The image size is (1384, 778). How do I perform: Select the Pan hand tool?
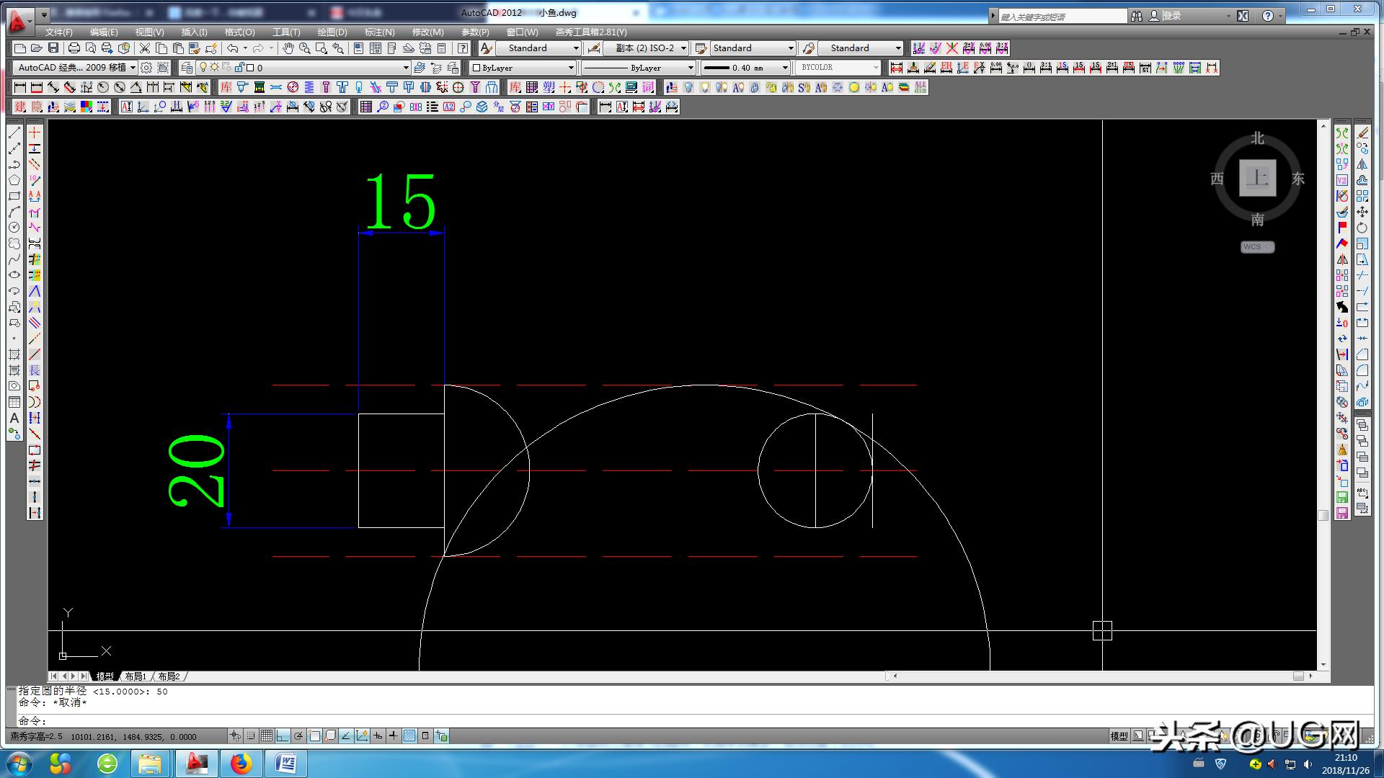(x=288, y=48)
